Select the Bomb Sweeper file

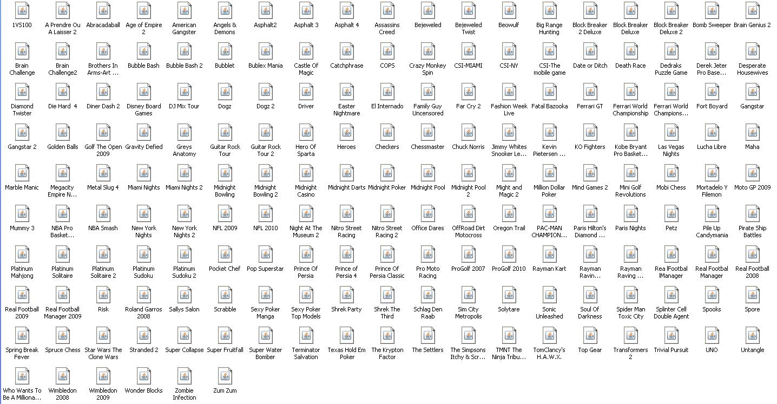coord(712,11)
